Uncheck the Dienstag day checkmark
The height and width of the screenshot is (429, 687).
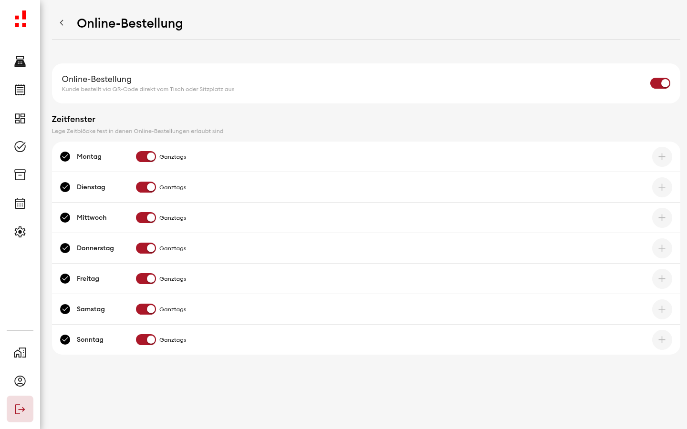click(65, 187)
